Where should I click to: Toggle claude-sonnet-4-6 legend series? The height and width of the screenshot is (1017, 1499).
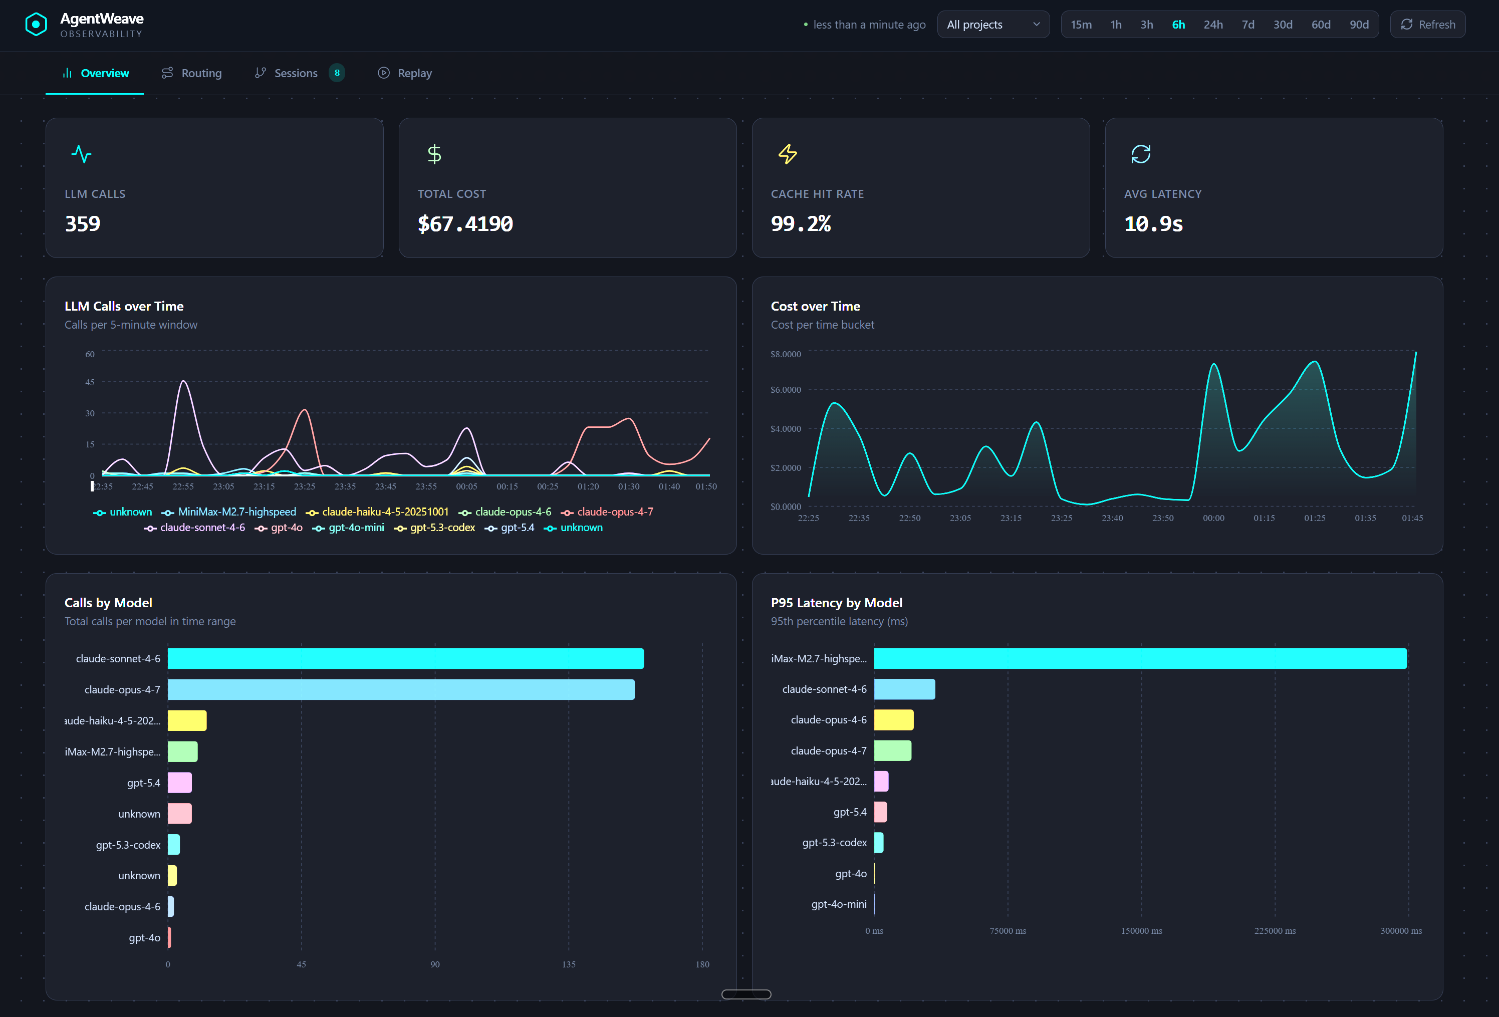pyautogui.click(x=195, y=528)
